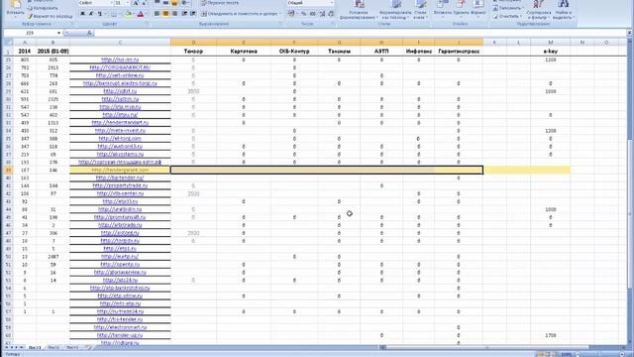Switch to the Лист3 sheet tab
The width and height of the screenshot is (634, 357).
[x=72, y=348]
